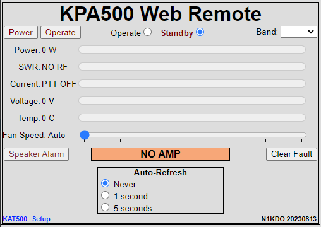
Task: Click the Clear Fault button
Action: tap(291, 154)
